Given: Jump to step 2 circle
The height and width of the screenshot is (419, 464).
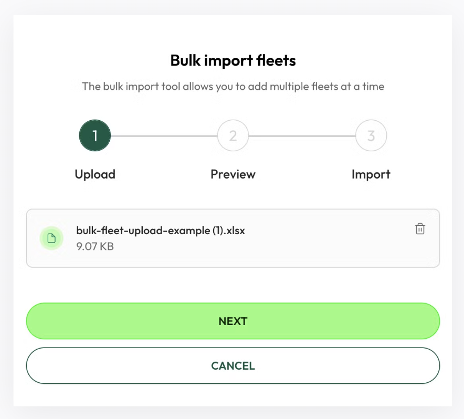Looking at the screenshot, I should tap(233, 135).
